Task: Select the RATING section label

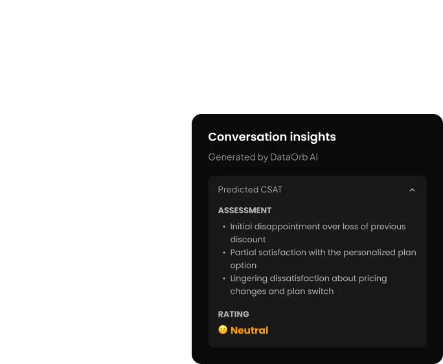Action: [233, 314]
